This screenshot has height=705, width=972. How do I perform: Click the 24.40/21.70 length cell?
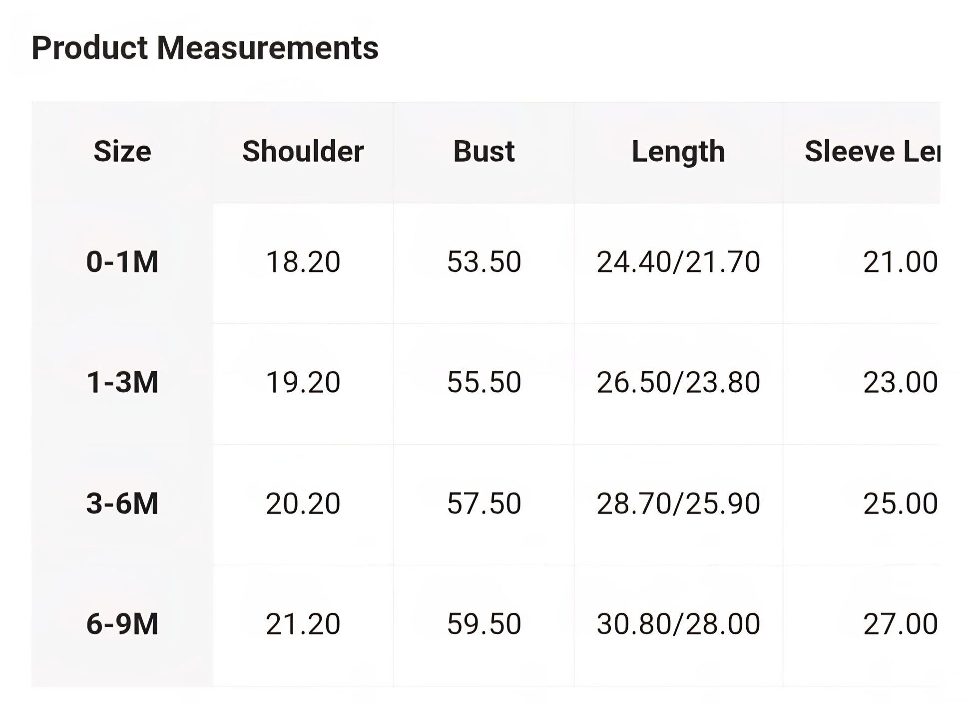tap(678, 262)
